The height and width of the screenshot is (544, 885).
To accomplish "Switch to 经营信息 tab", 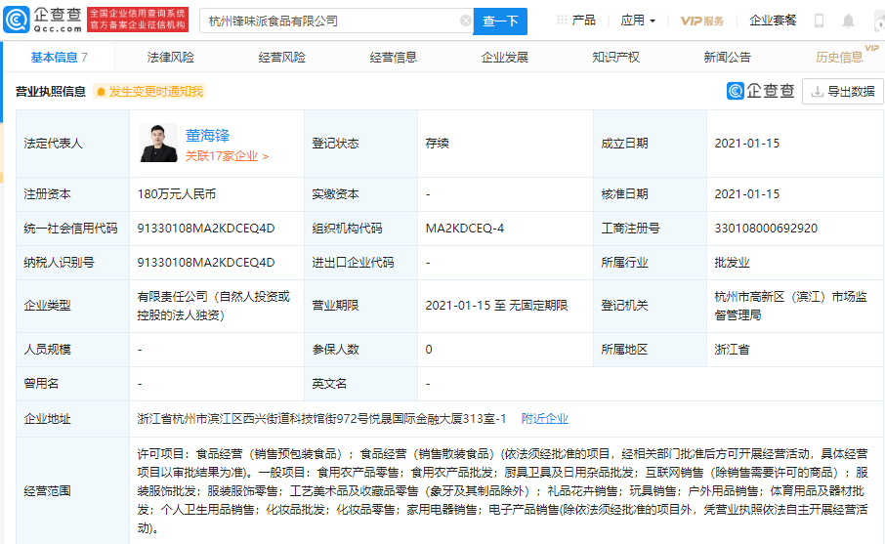I will coord(393,57).
